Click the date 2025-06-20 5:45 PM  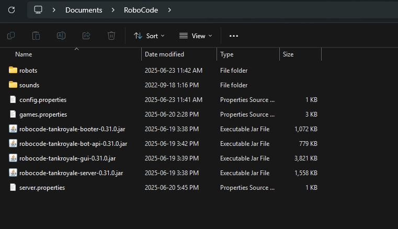(172, 188)
